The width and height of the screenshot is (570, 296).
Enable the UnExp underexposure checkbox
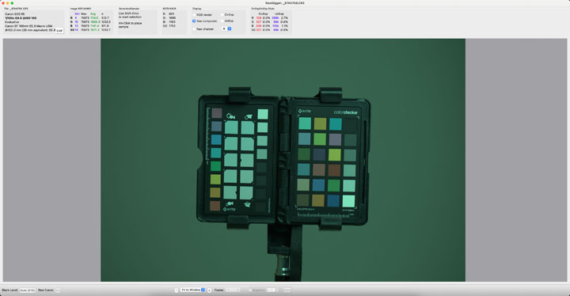[x=222, y=21]
